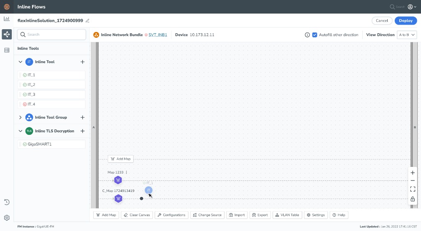Open Help from bottom toolbar
421x231 pixels.
coord(339,215)
